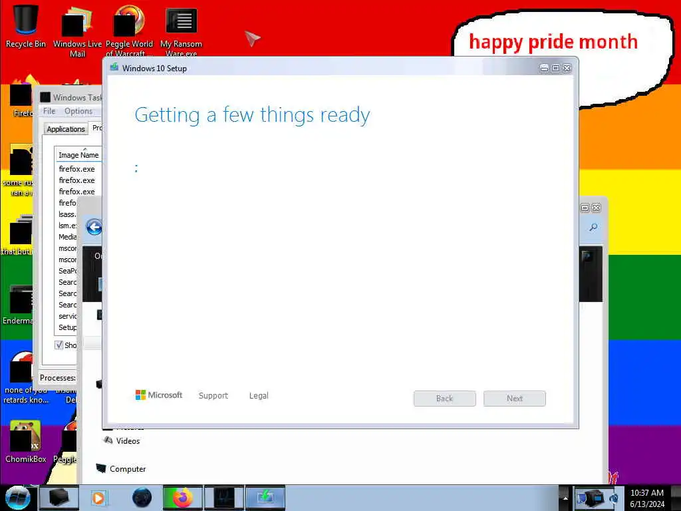
Task: Select Computer in Explorer navigation pane
Action: pos(121,469)
